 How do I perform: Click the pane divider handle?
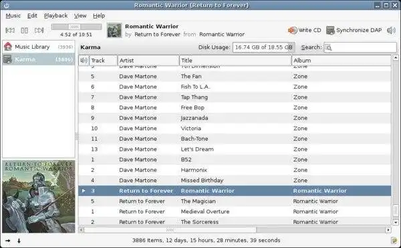click(x=76, y=137)
